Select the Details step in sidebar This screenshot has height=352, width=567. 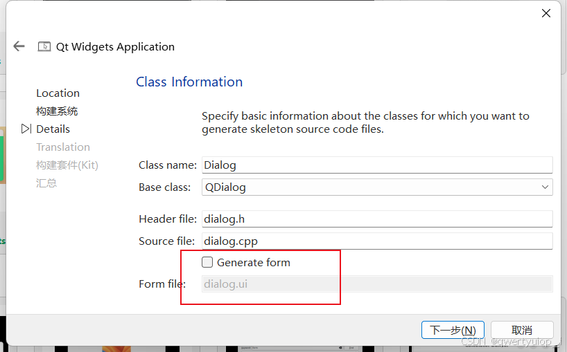(x=53, y=129)
